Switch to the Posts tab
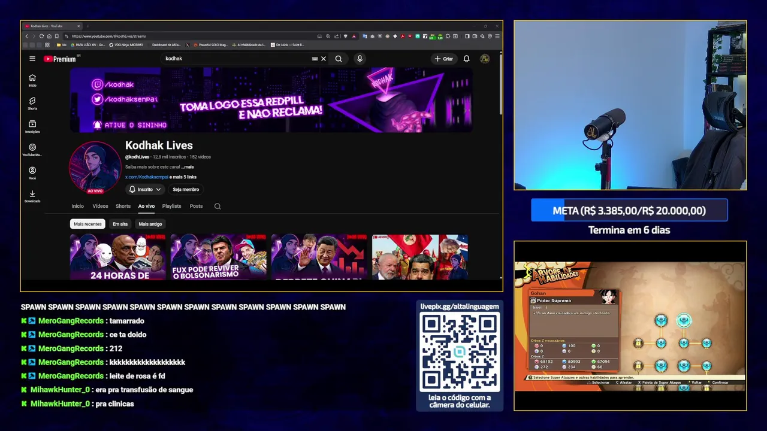The height and width of the screenshot is (431, 767). (196, 206)
